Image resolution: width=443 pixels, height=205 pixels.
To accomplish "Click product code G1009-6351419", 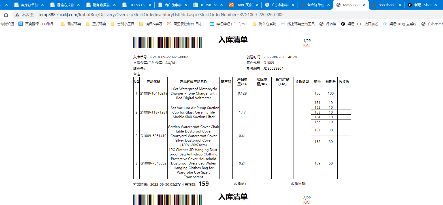I will tap(154, 136).
